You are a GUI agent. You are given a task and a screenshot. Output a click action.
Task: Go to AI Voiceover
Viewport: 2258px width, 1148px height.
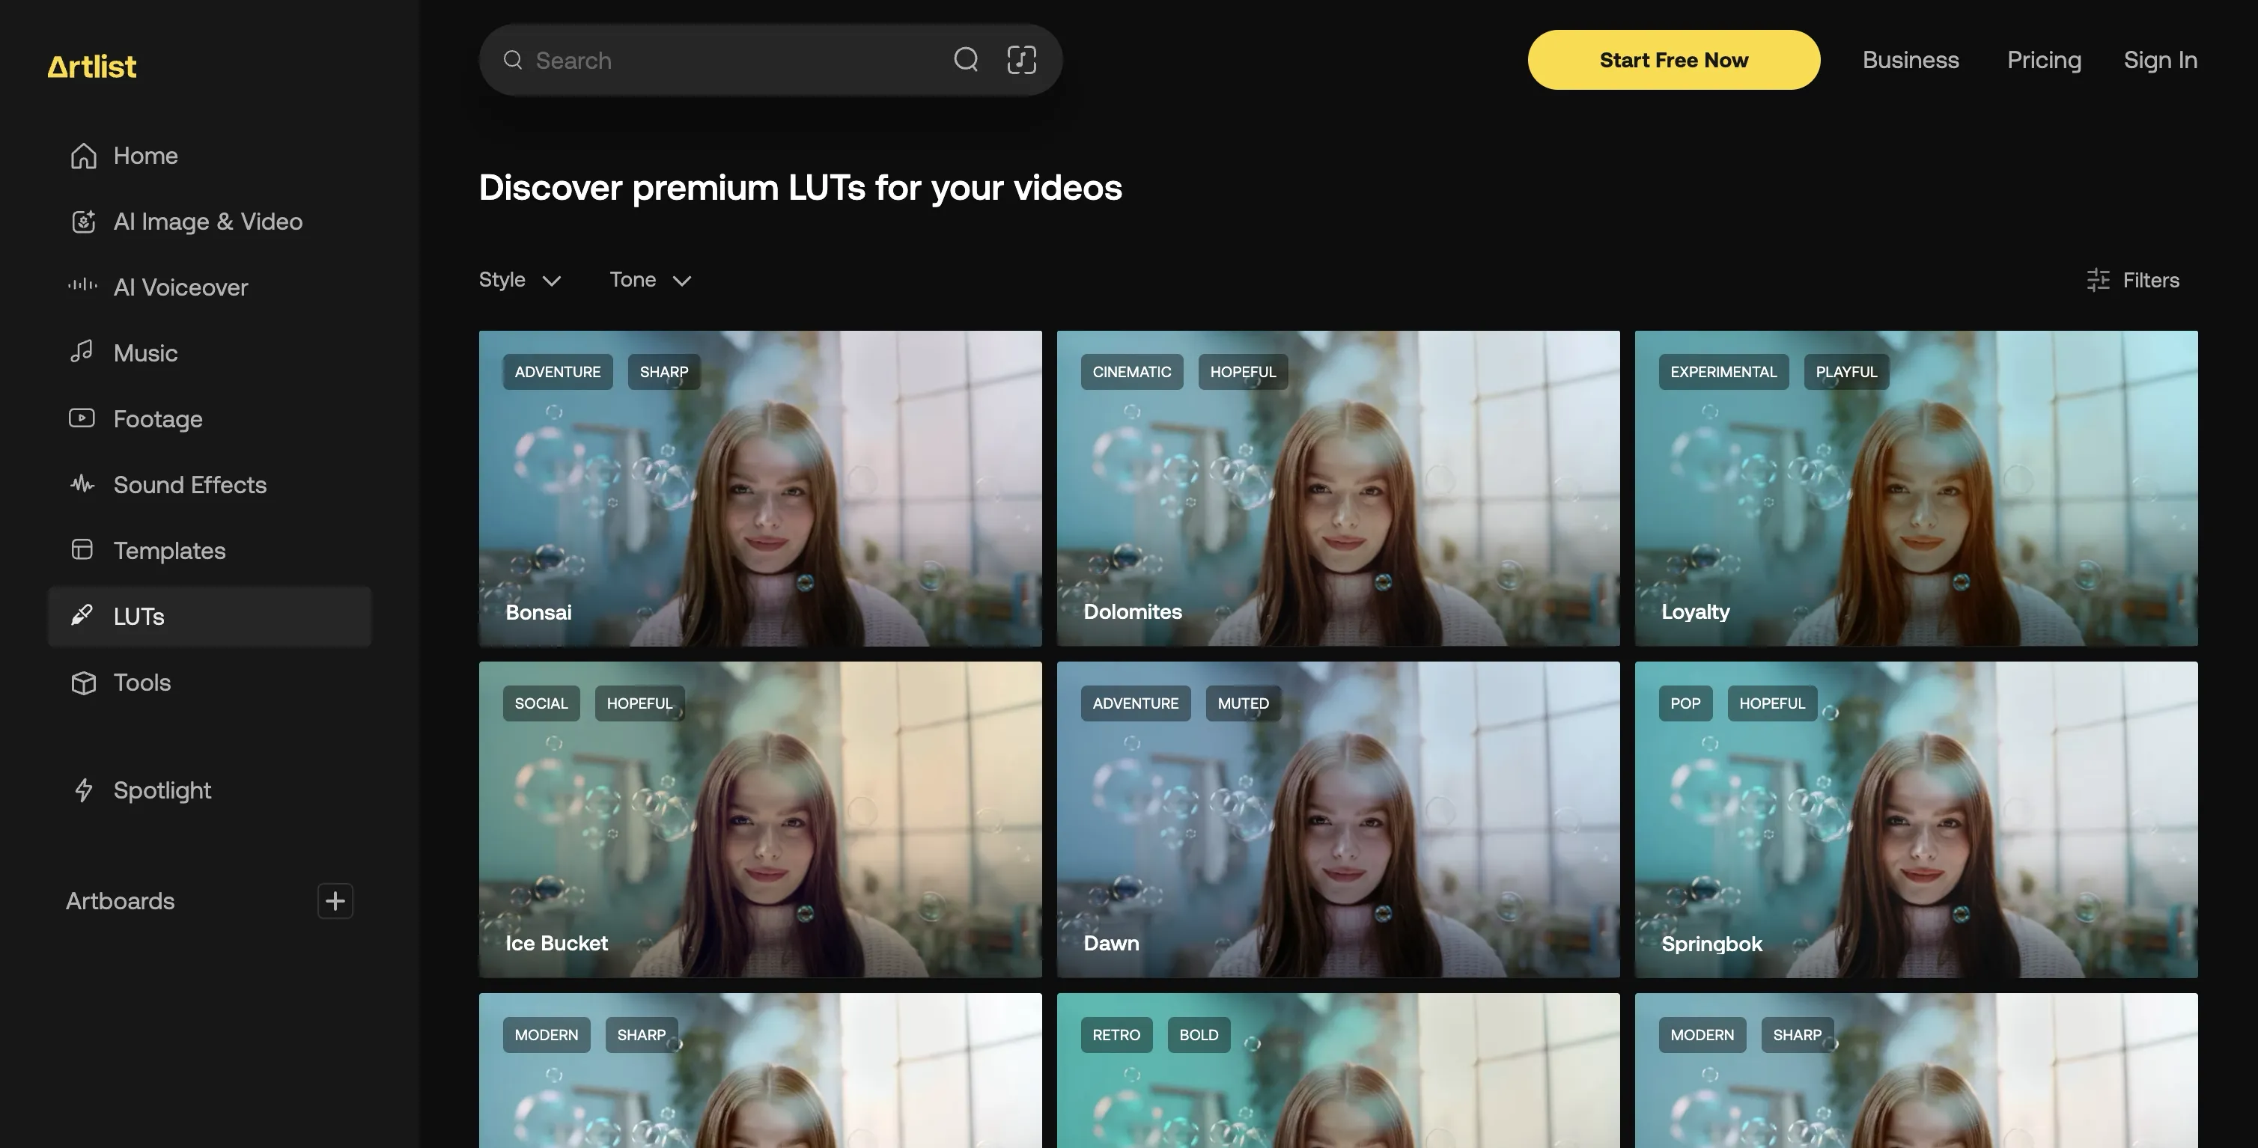(x=180, y=287)
